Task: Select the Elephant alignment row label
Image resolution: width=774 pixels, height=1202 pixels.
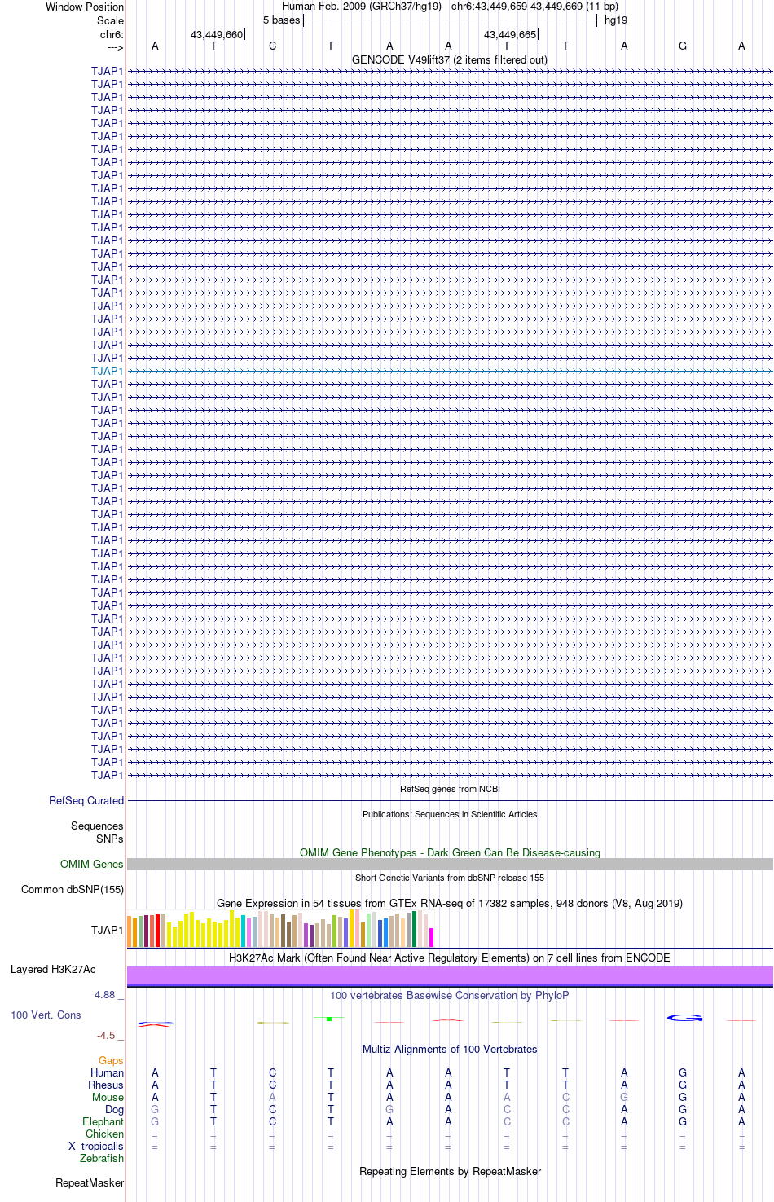Action: [x=103, y=1122]
